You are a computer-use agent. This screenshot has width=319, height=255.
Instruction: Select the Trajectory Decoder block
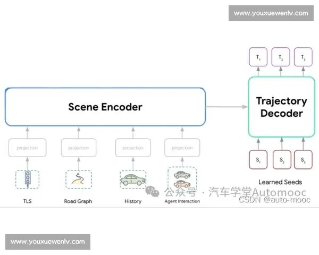point(281,107)
